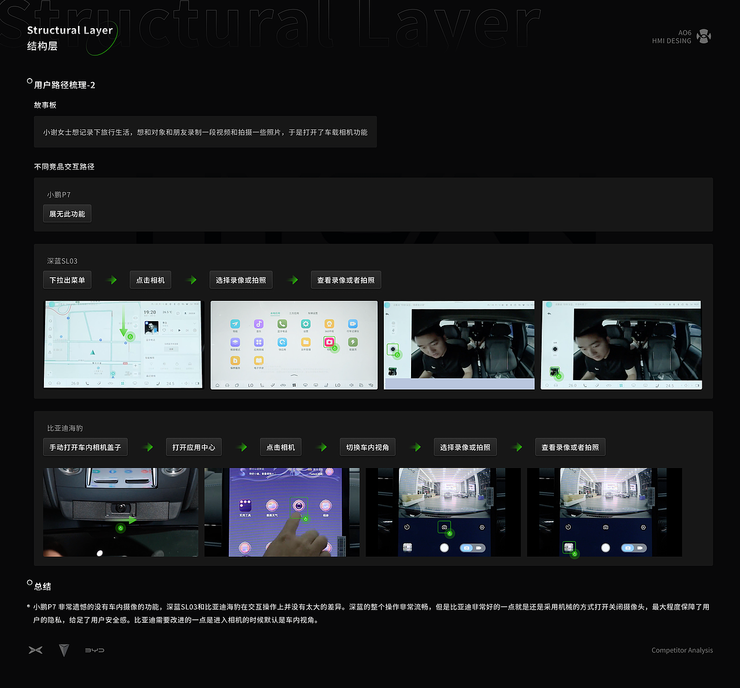This screenshot has height=688, width=740.
Task: Click 选择录像或拍照 step under 深蓝SL03
Action: tap(241, 280)
